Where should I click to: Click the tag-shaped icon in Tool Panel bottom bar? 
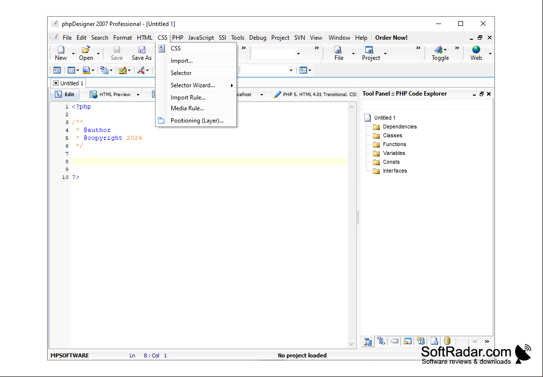[x=394, y=341]
